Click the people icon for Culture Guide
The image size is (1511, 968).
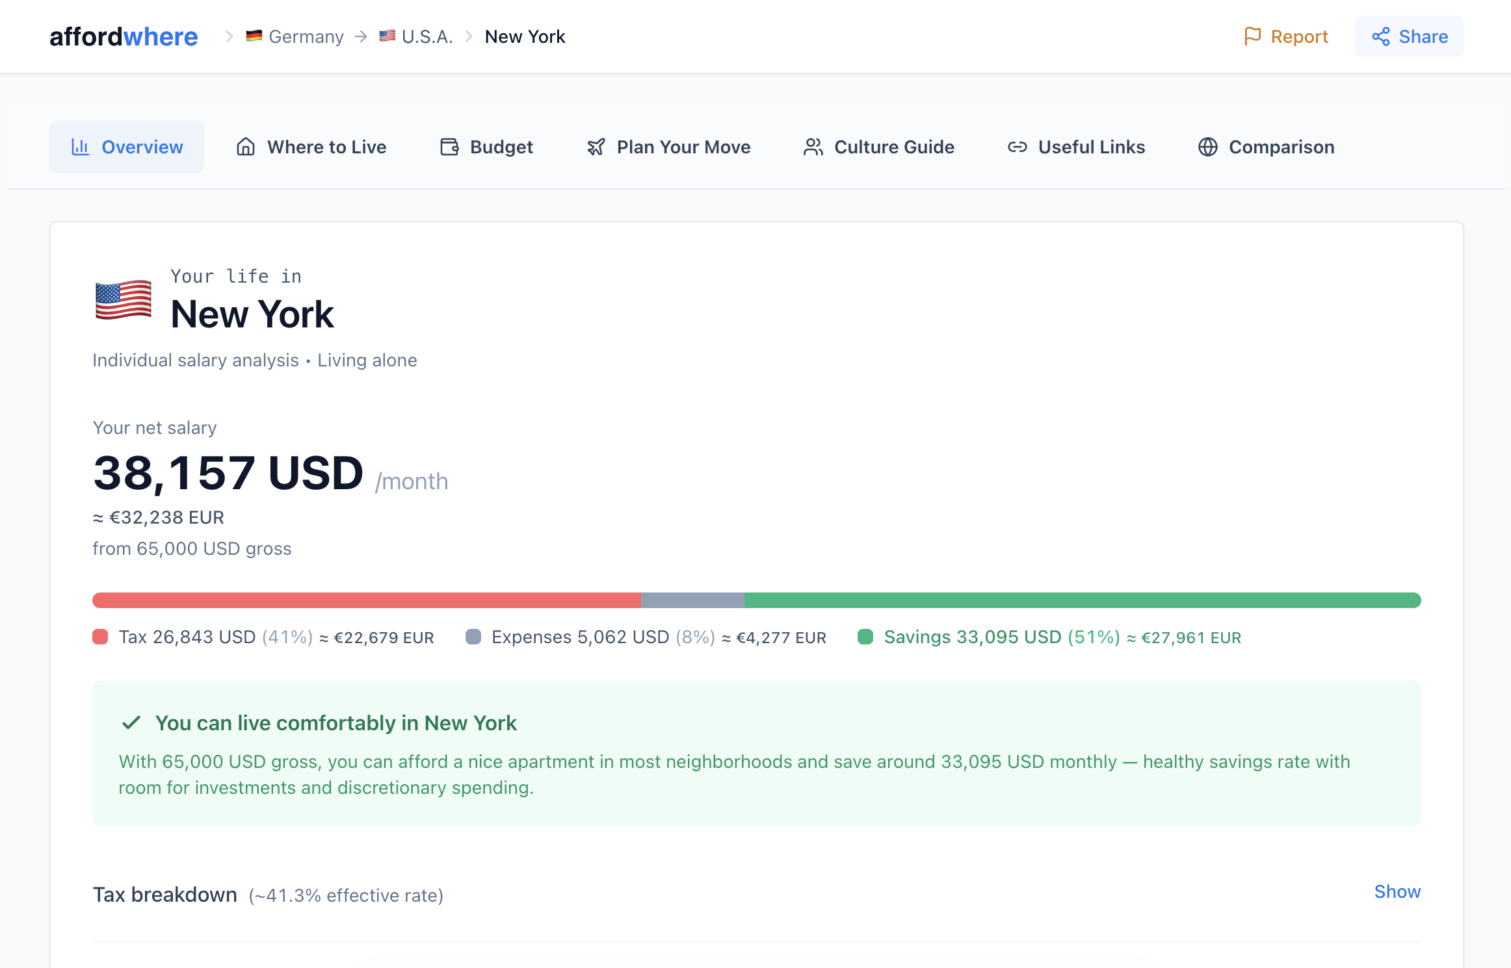(813, 147)
